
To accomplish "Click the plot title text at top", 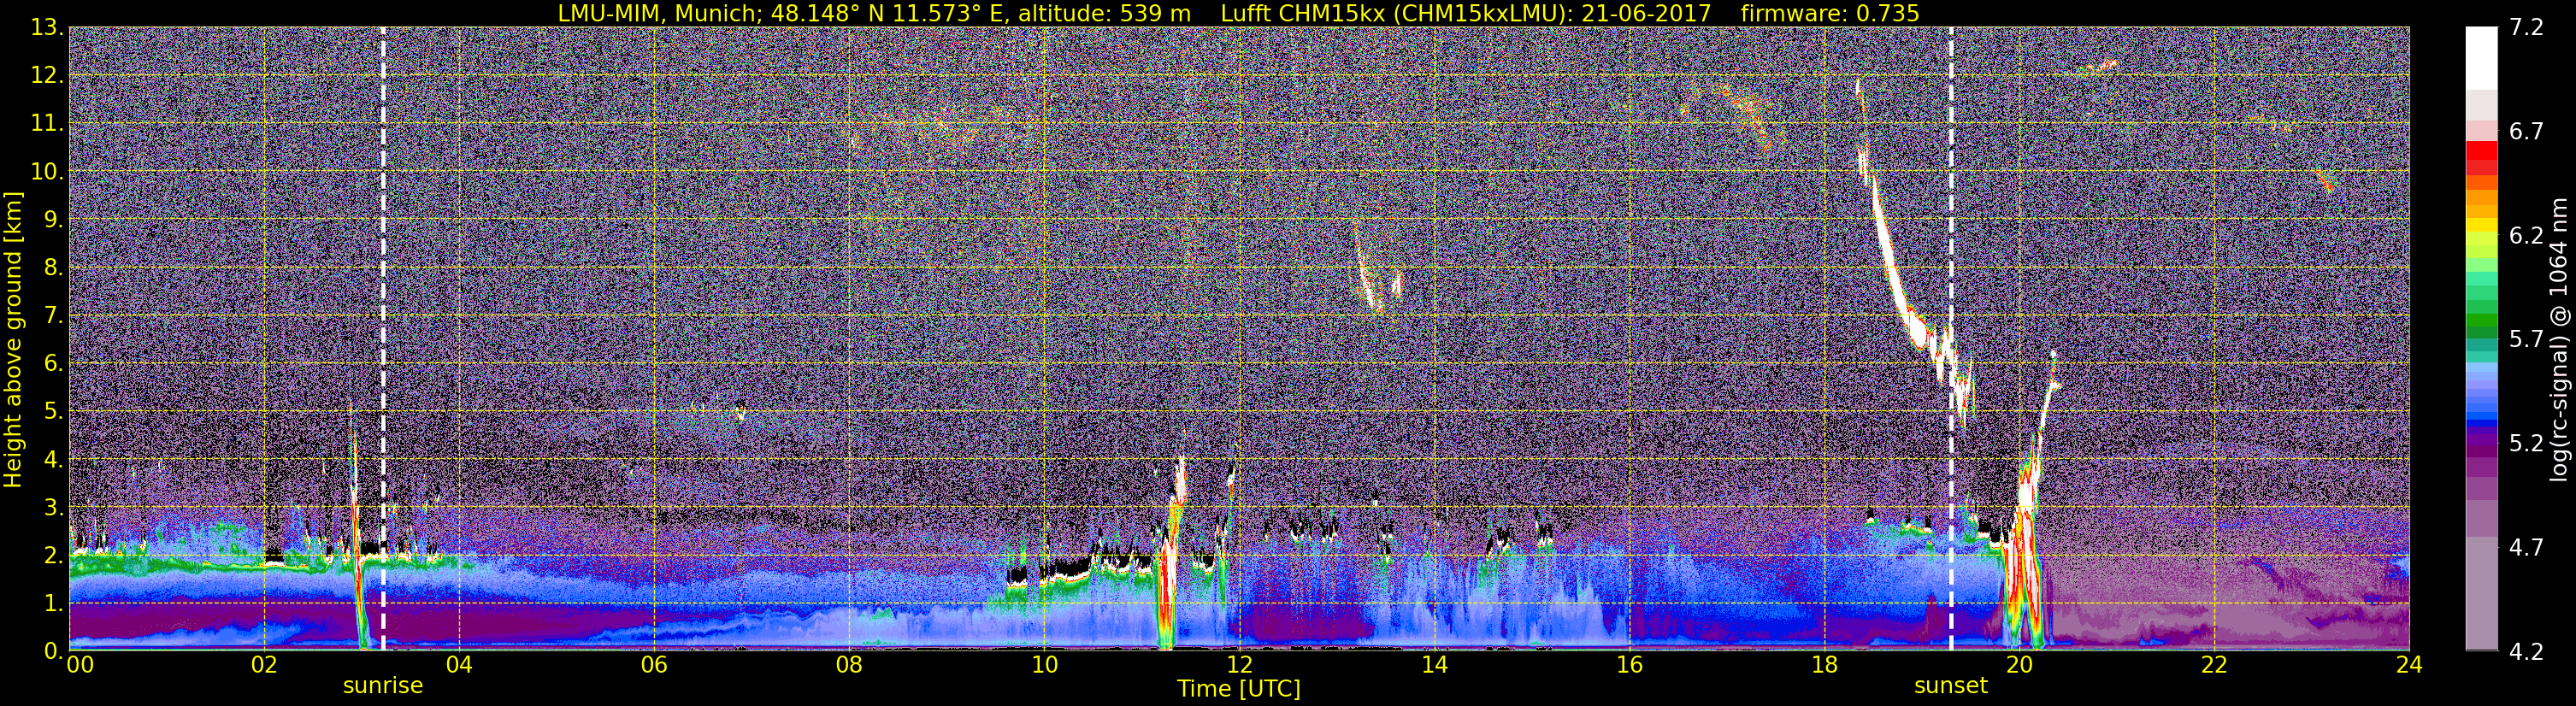I will [1238, 13].
